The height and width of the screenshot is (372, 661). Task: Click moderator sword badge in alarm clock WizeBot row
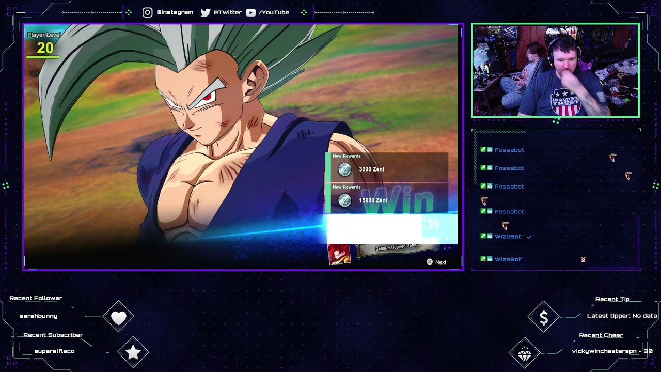[483, 259]
